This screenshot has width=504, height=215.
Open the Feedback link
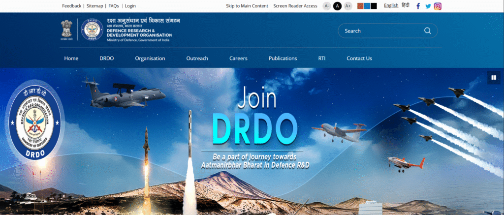[x=72, y=6]
